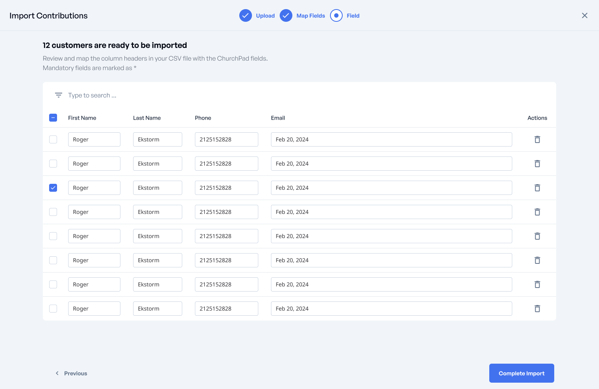Image resolution: width=599 pixels, height=389 pixels.
Task: Go back to Map Fields step
Action: tap(303, 16)
